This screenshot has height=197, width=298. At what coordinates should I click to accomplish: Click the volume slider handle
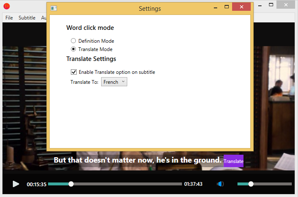(251, 184)
